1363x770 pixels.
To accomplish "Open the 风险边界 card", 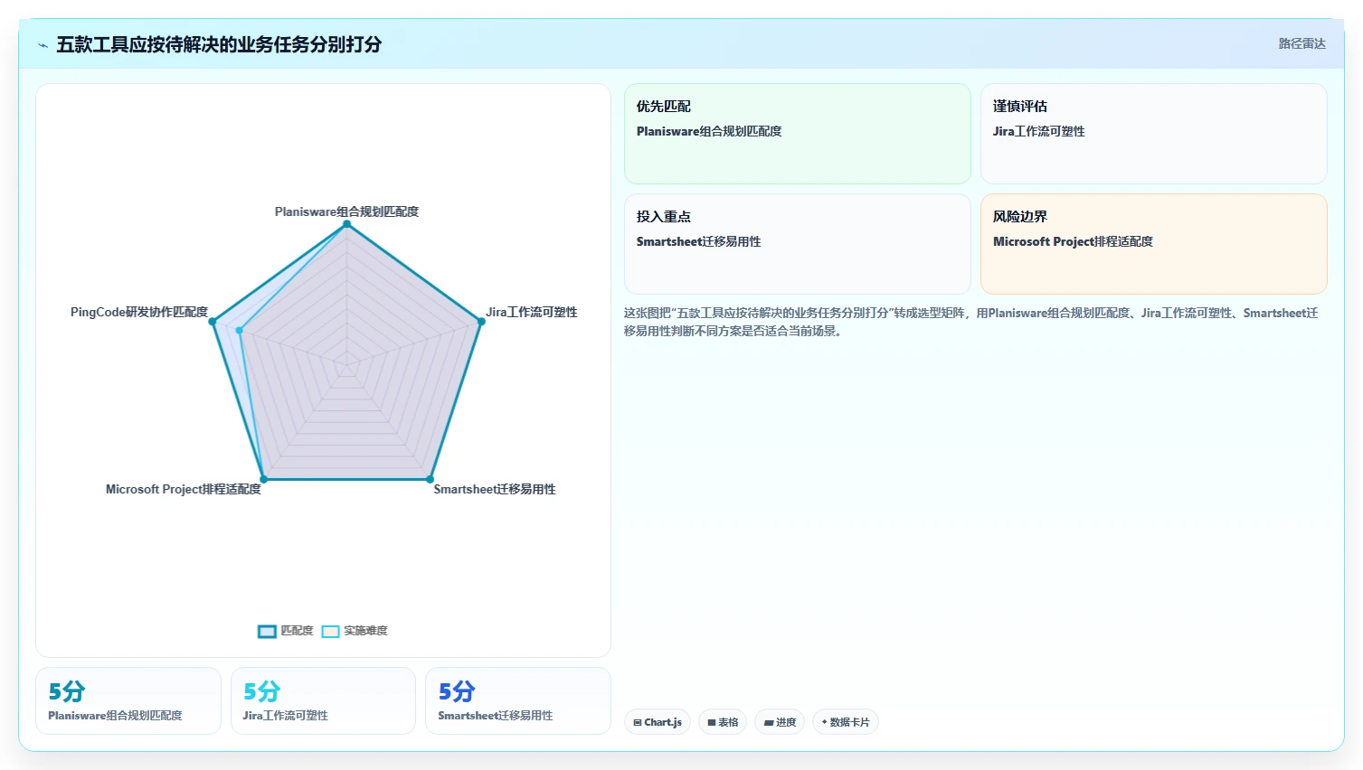I will coord(1153,244).
